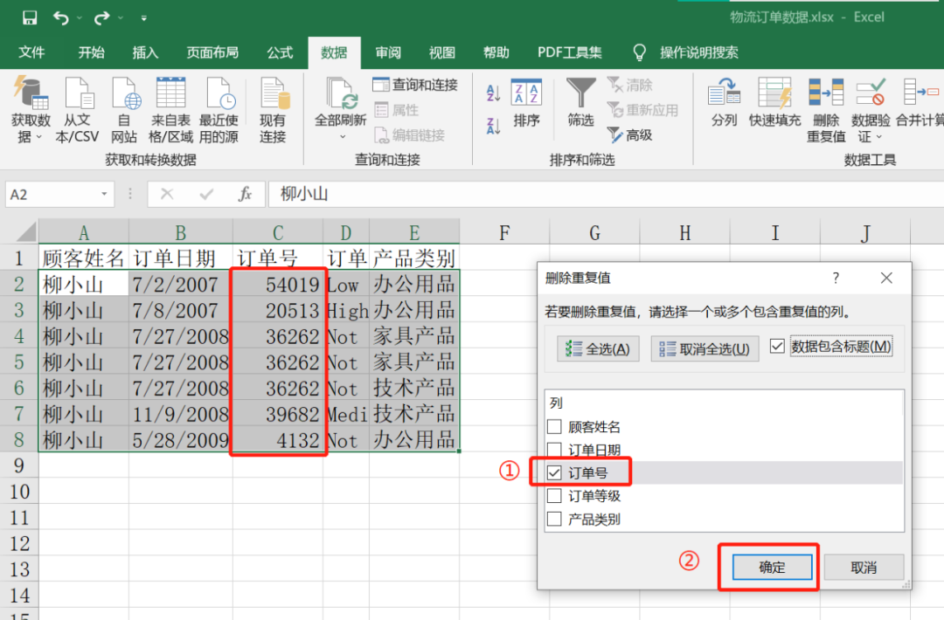Image resolution: width=944 pixels, height=620 pixels.
Task: Sort ascending with the A-Z icon
Action: click(x=493, y=93)
